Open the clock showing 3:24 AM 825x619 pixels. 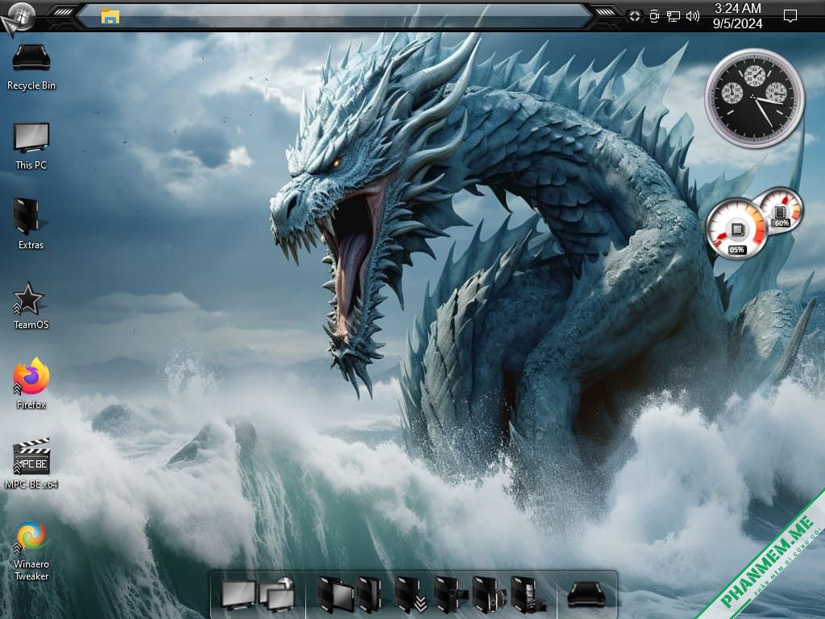[737, 16]
